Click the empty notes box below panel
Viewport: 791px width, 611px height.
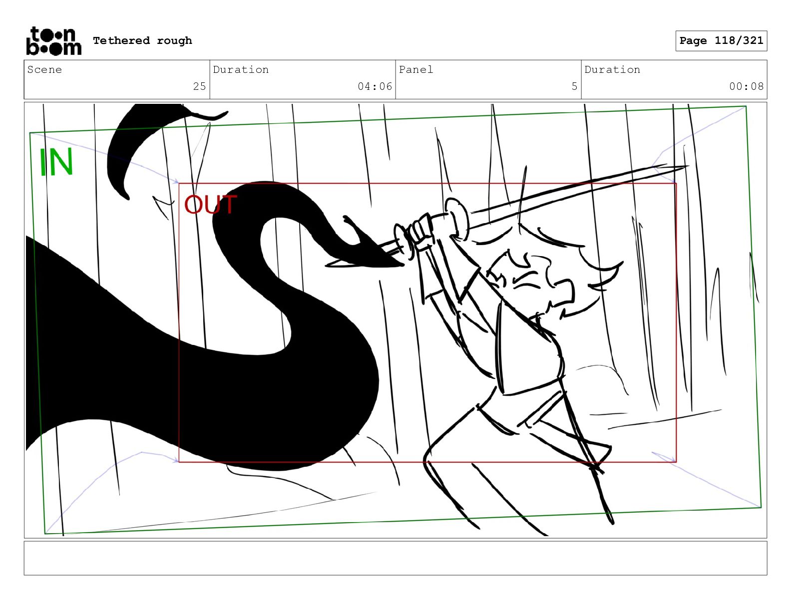395,558
